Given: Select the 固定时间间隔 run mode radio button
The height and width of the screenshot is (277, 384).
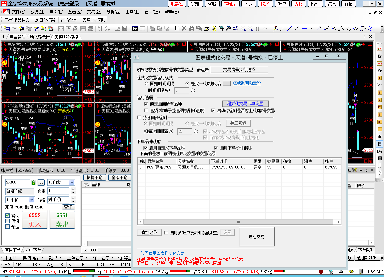Looking at the screenshot, I should point(146,84).
